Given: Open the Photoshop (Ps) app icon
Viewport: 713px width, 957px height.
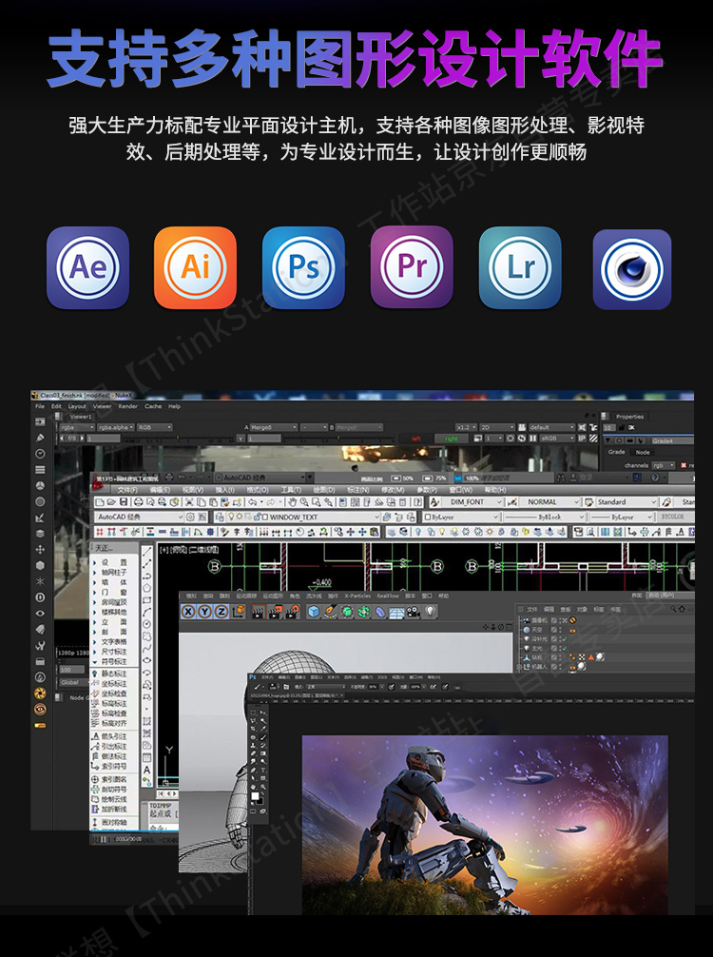Looking at the screenshot, I should (x=303, y=267).
